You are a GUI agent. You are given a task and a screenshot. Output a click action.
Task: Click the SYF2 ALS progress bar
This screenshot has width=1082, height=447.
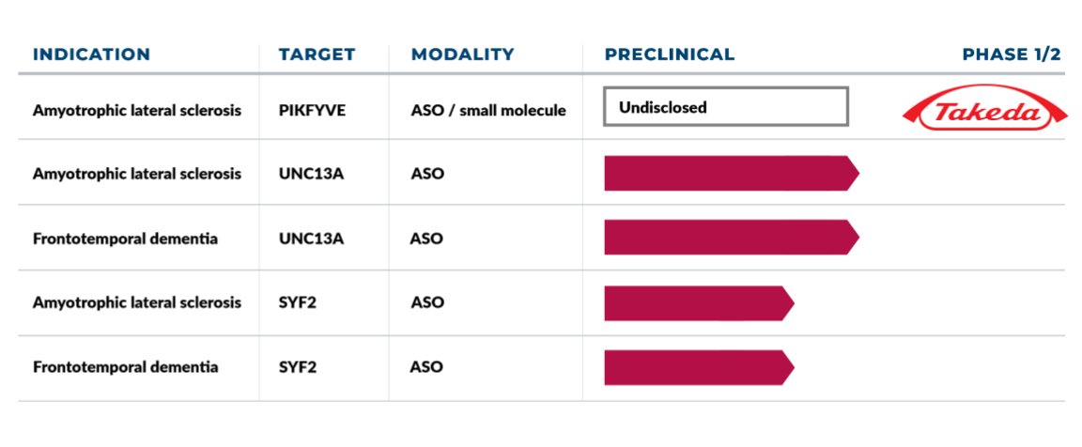tap(698, 302)
